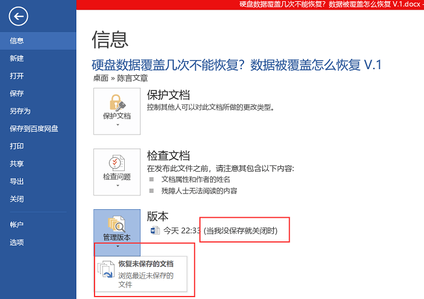Expand the 保护文档 dropdown arrow
424x299 pixels.
(x=118, y=125)
